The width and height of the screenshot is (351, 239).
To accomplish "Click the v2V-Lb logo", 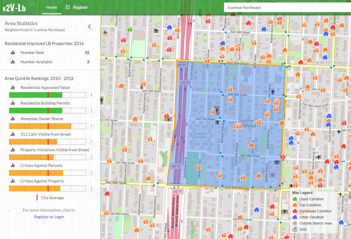I will [14, 8].
